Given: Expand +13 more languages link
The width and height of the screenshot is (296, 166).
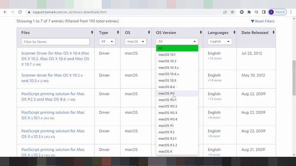Looking at the screenshot, I should click(x=215, y=99).
